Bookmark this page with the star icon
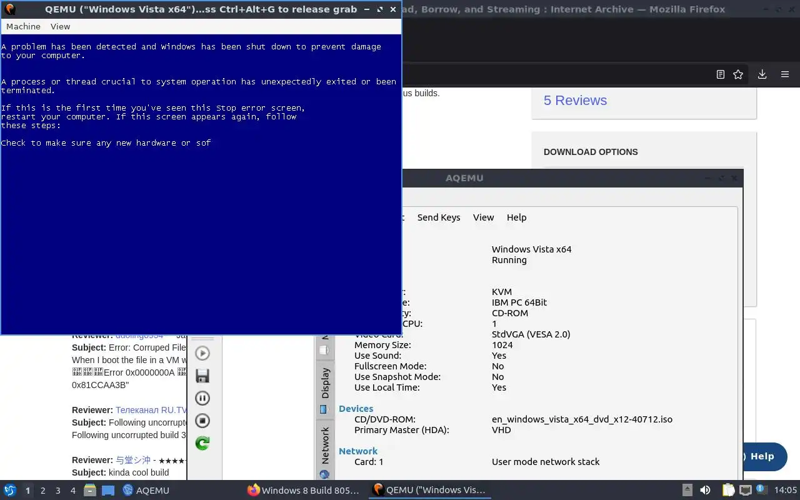 pyautogui.click(x=738, y=74)
